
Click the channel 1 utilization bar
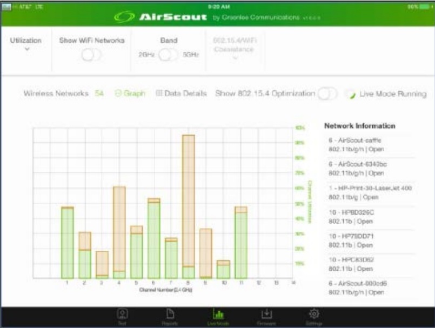click(68, 243)
